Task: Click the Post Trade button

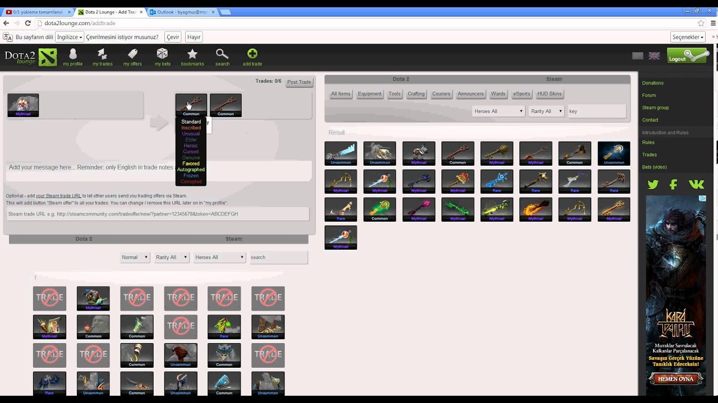Action: (299, 82)
